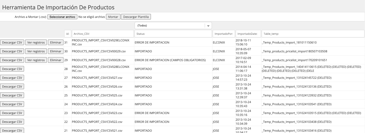Viewport: 365px width, 133px height.
Task: Download the template via Descargar Plantilla
Action: point(136,17)
